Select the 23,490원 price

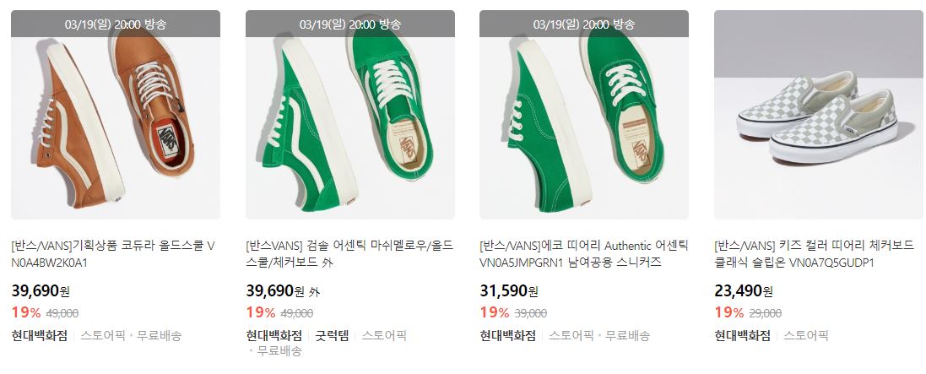744,290
